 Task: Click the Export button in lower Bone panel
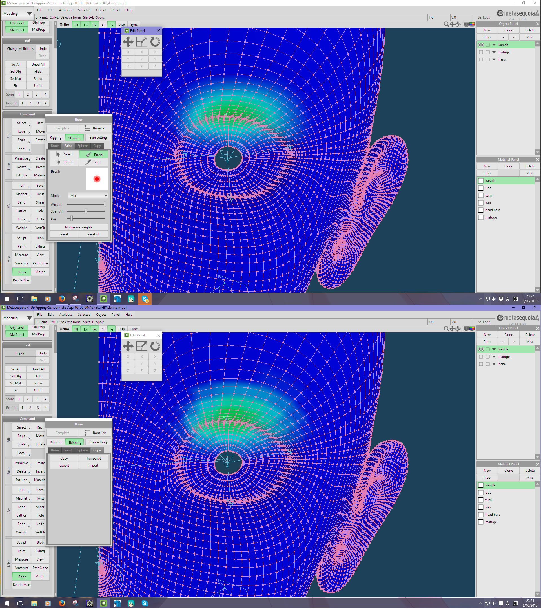pos(64,466)
